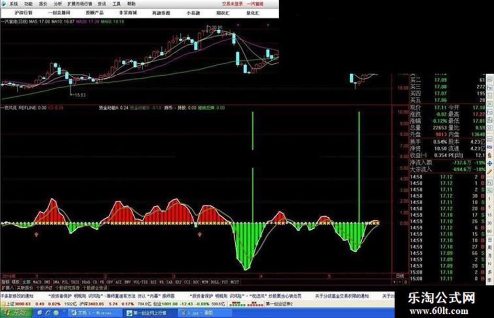
Task: Open the 个股评级 tab
Action: (44, 288)
